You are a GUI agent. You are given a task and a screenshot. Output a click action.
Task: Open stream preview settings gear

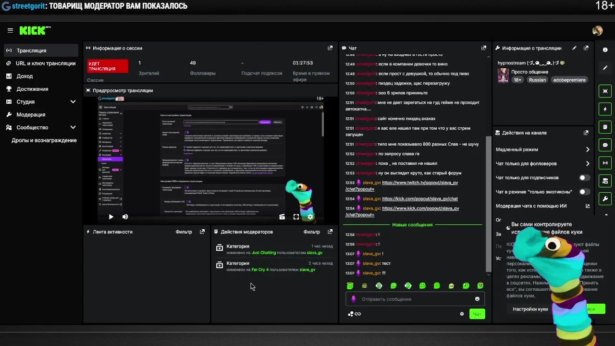tap(310, 217)
